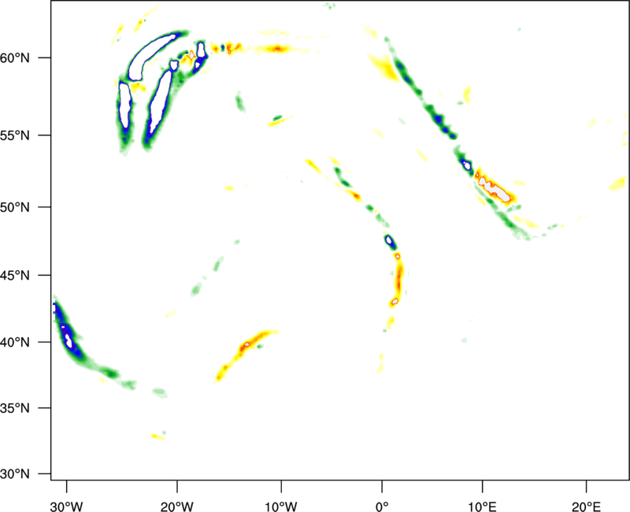
Task: Select the orange-red patch near 51°N, 11°E
Action: click(495, 188)
